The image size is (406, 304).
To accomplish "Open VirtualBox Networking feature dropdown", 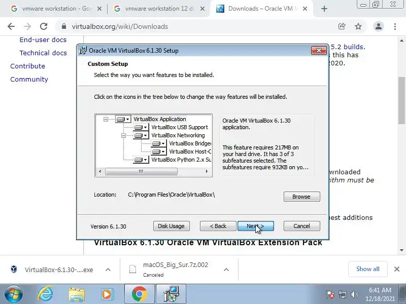I will [x=141, y=135].
